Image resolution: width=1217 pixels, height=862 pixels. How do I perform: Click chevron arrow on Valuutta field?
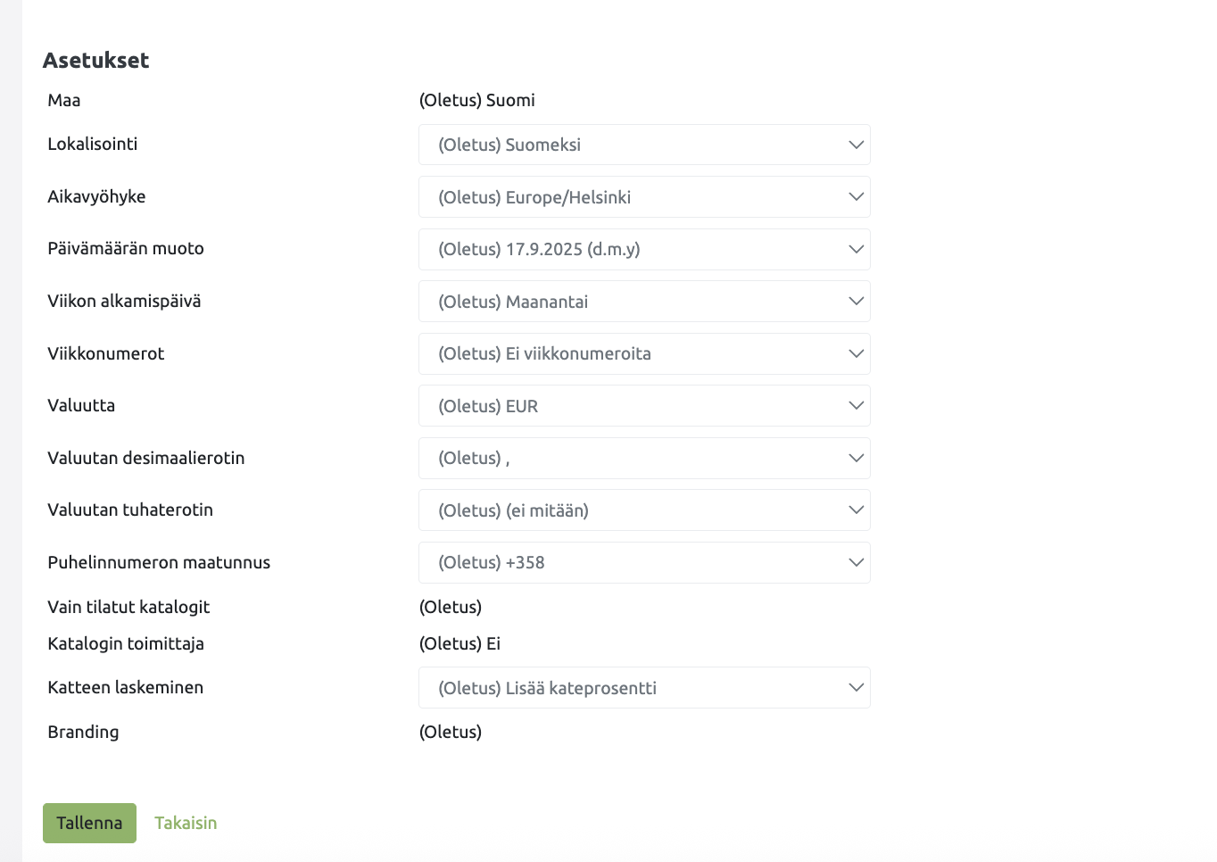[x=856, y=406]
